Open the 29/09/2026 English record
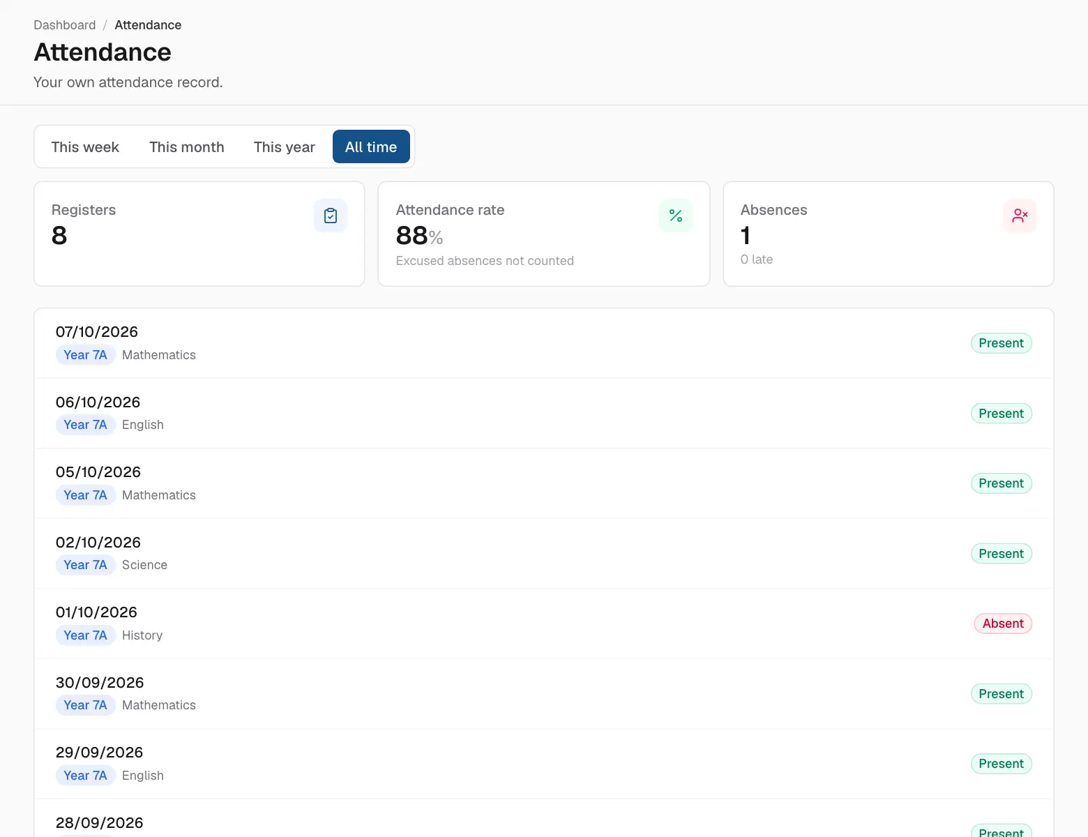This screenshot has width=1088, height=837. [544, 764]
